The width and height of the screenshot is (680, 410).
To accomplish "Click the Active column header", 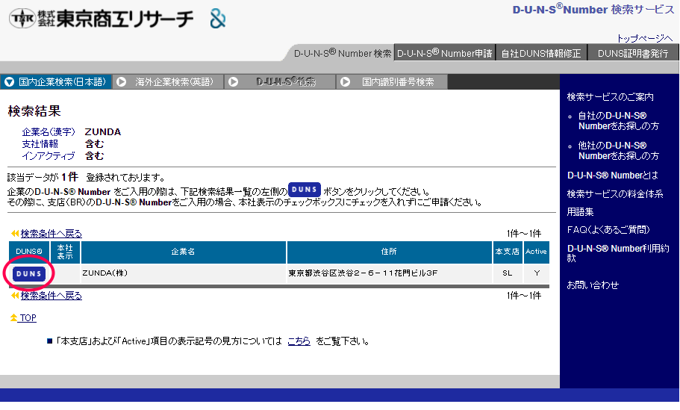I will coord(536,252).
